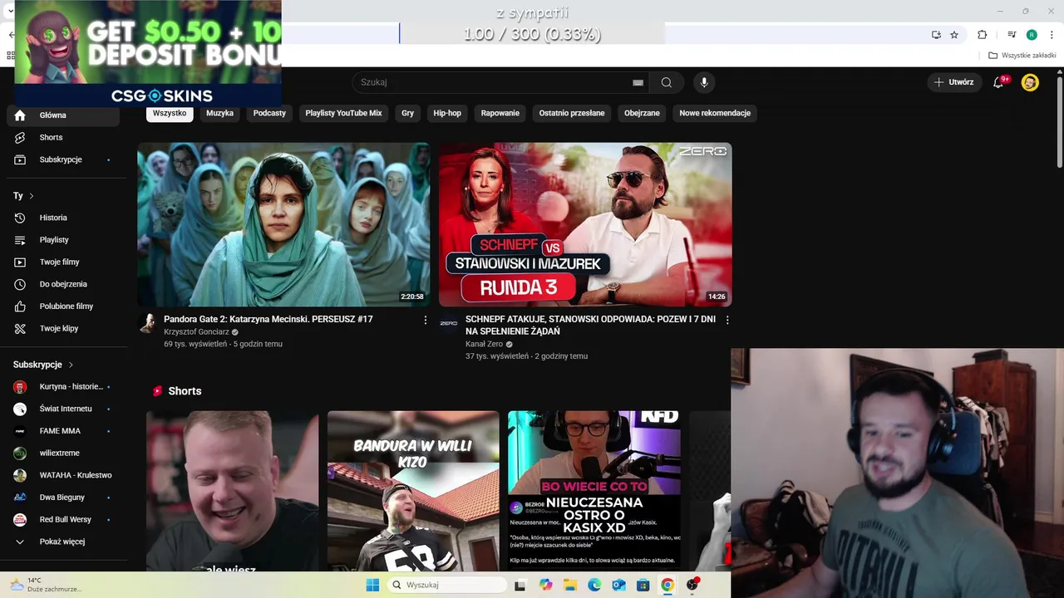Open Copilot from the taskbar

click(545, 585)
